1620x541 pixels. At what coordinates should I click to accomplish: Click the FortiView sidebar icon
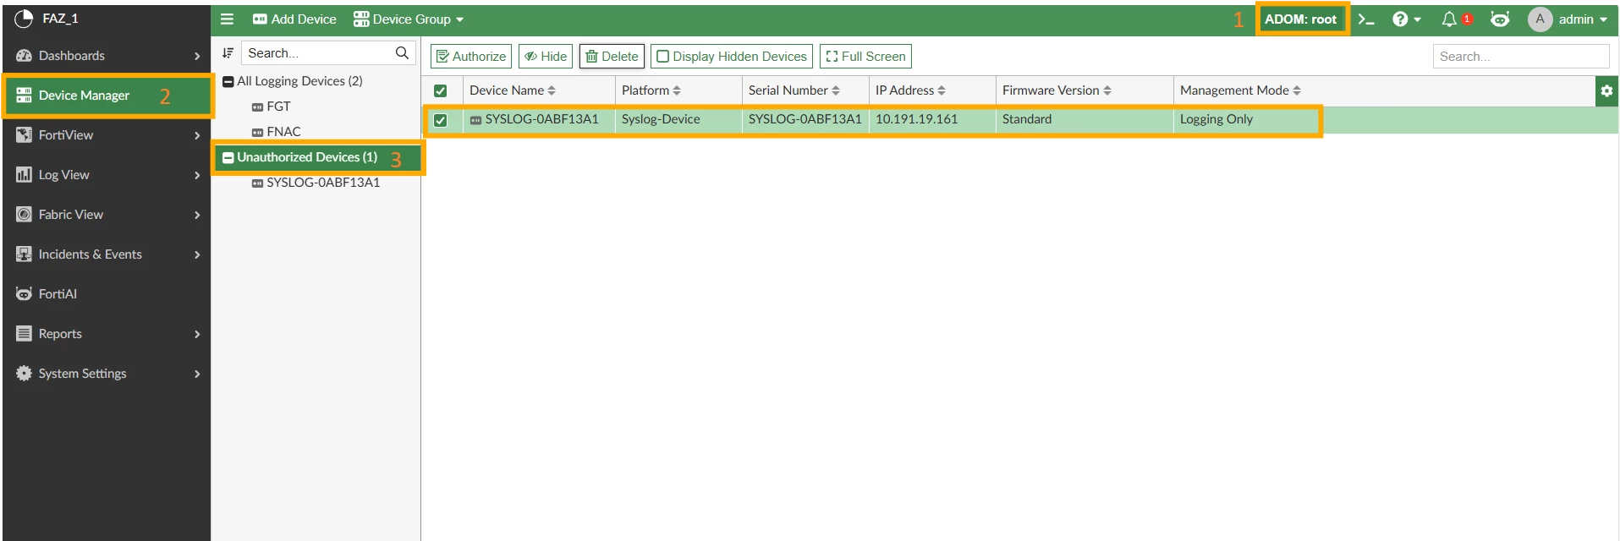[x=24, y=135]
